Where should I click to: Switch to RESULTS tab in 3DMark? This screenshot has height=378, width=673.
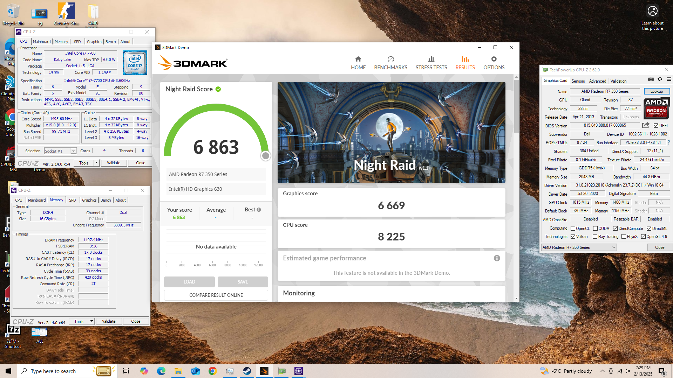(465, 63)
